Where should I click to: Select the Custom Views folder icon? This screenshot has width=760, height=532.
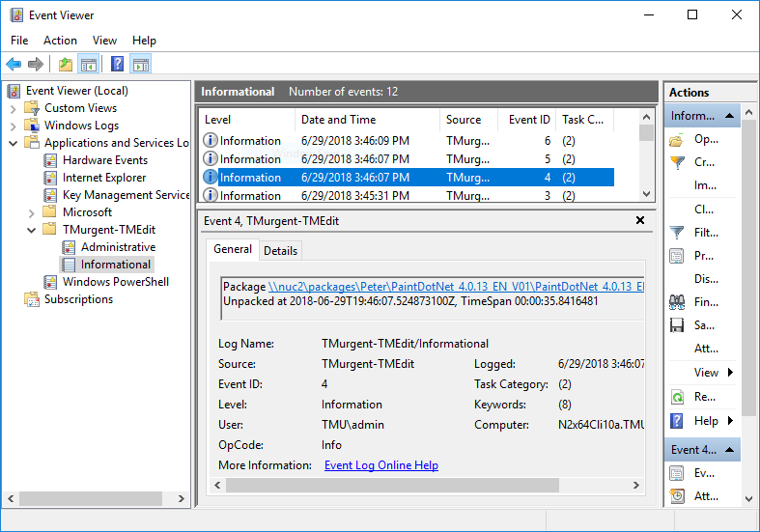tap(32, 107)
